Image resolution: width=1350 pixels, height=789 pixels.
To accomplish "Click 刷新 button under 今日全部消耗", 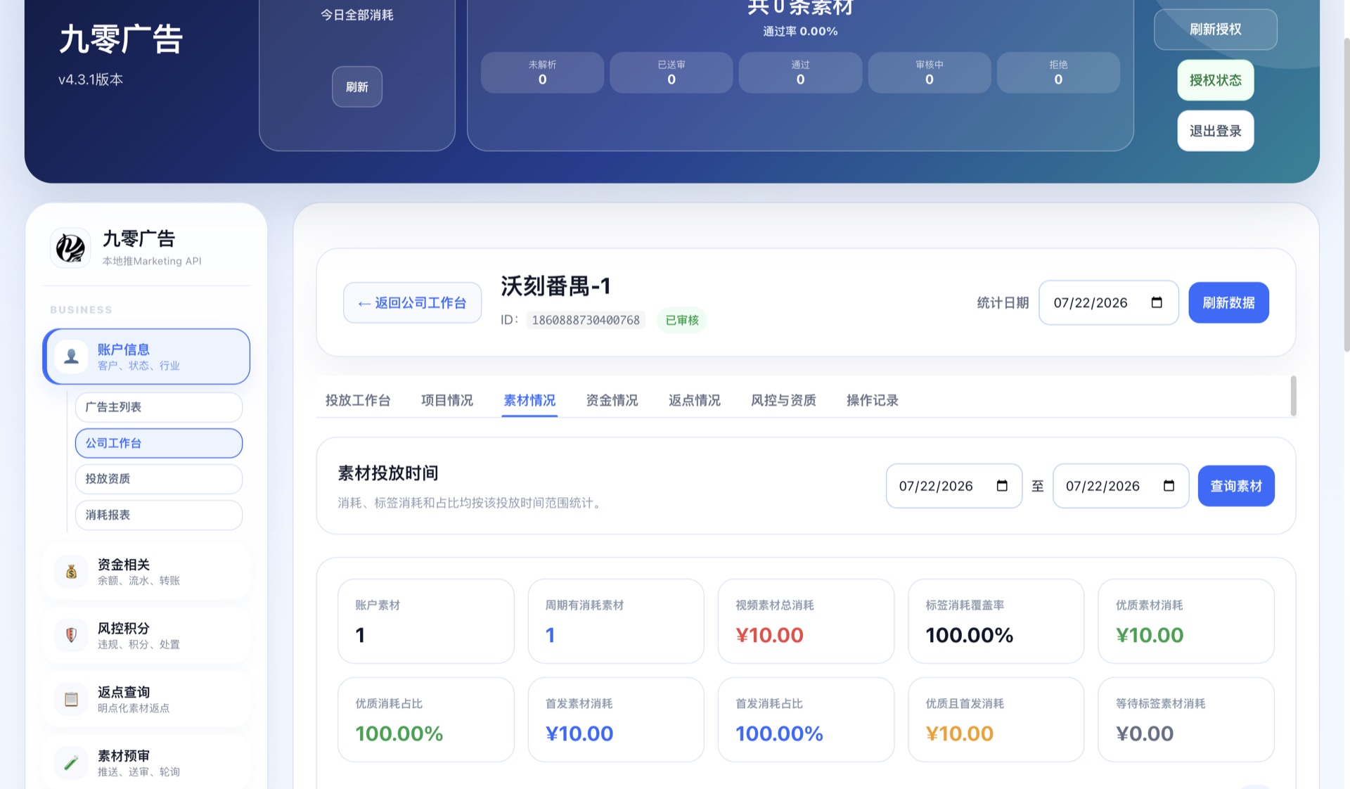I will tap(357, 86).
